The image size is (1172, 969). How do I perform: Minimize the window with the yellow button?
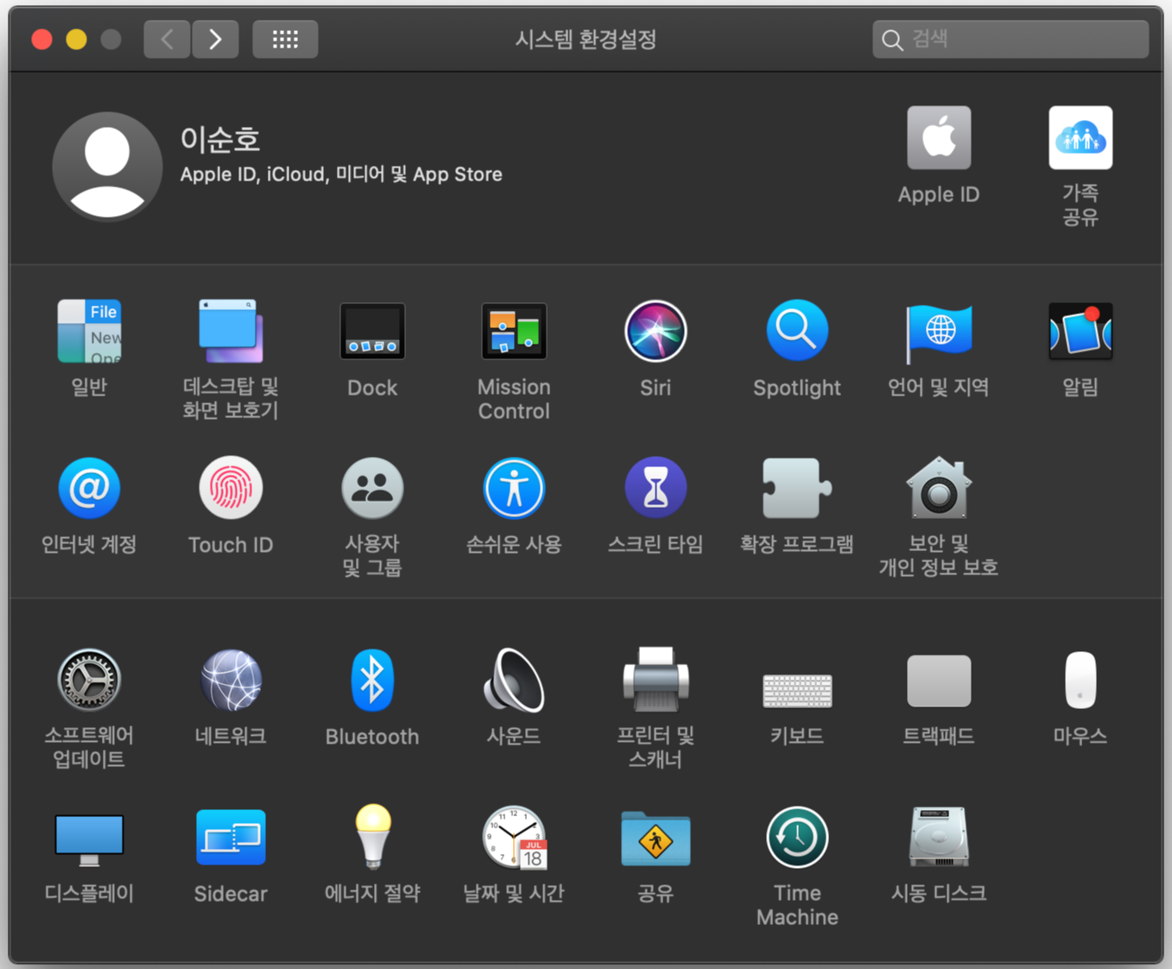(x=76, y=40)
